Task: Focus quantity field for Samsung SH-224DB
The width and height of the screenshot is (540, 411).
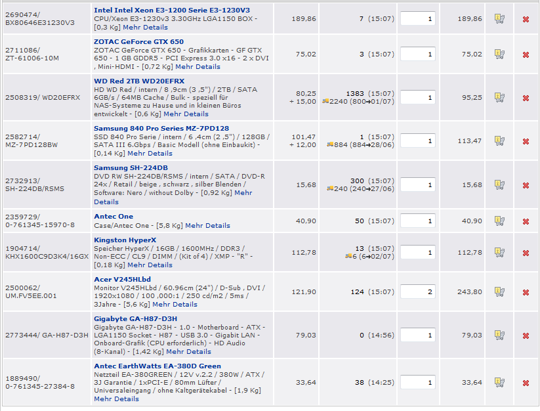Action: click(418, 184)
